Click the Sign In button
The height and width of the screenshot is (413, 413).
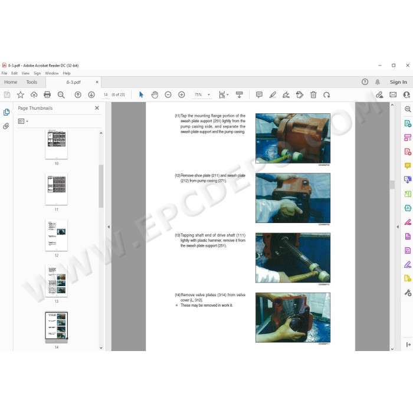click(398, 82)
